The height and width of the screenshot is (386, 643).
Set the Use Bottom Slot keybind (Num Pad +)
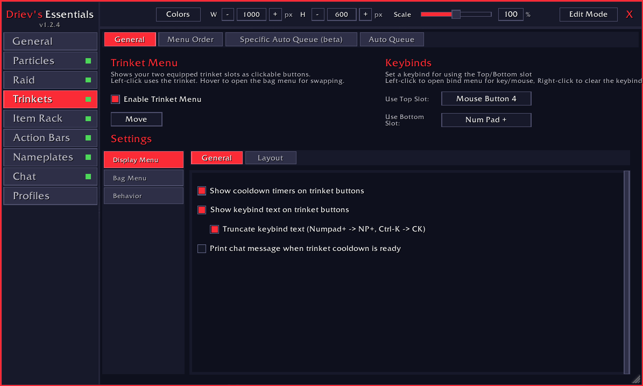(486, 120)
